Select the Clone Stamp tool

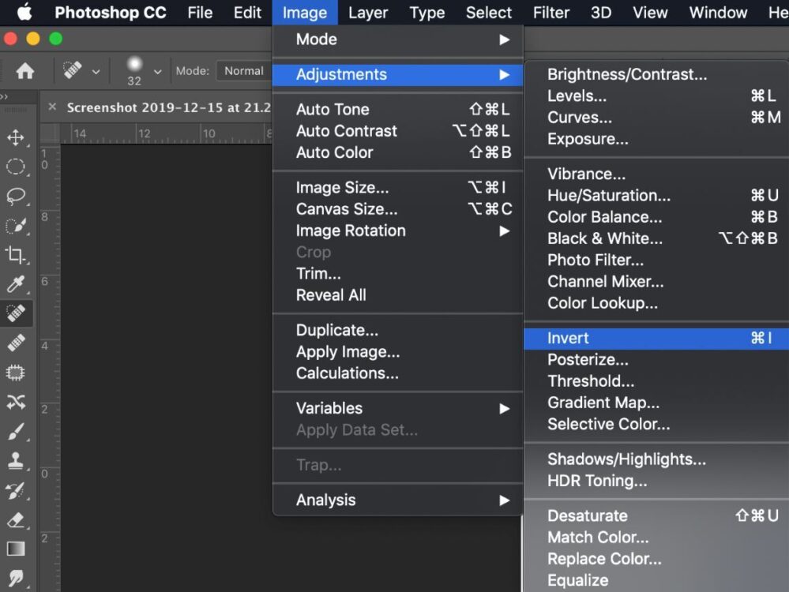pyautogui.click(x=16, y=461)
